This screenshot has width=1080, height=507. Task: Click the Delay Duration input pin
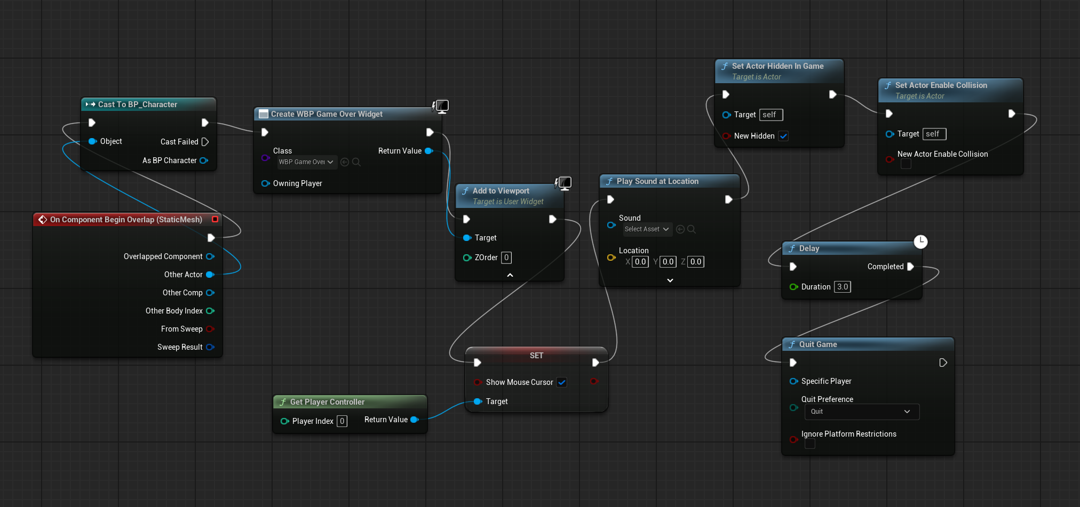793,287
